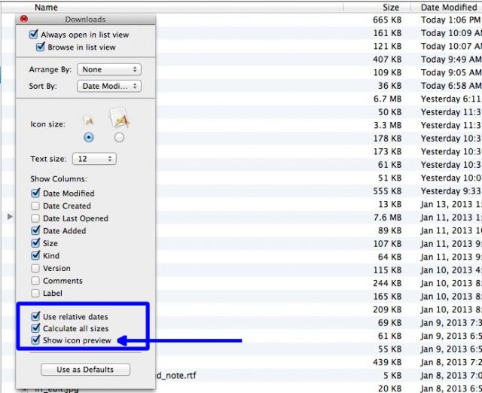Sort the list by Size column header
The image size is (482, 393).
coord(389,7)
